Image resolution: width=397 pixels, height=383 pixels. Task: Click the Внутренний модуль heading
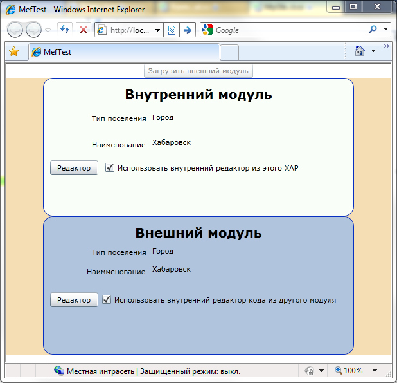pyautogui.click(x=198, y=95)
